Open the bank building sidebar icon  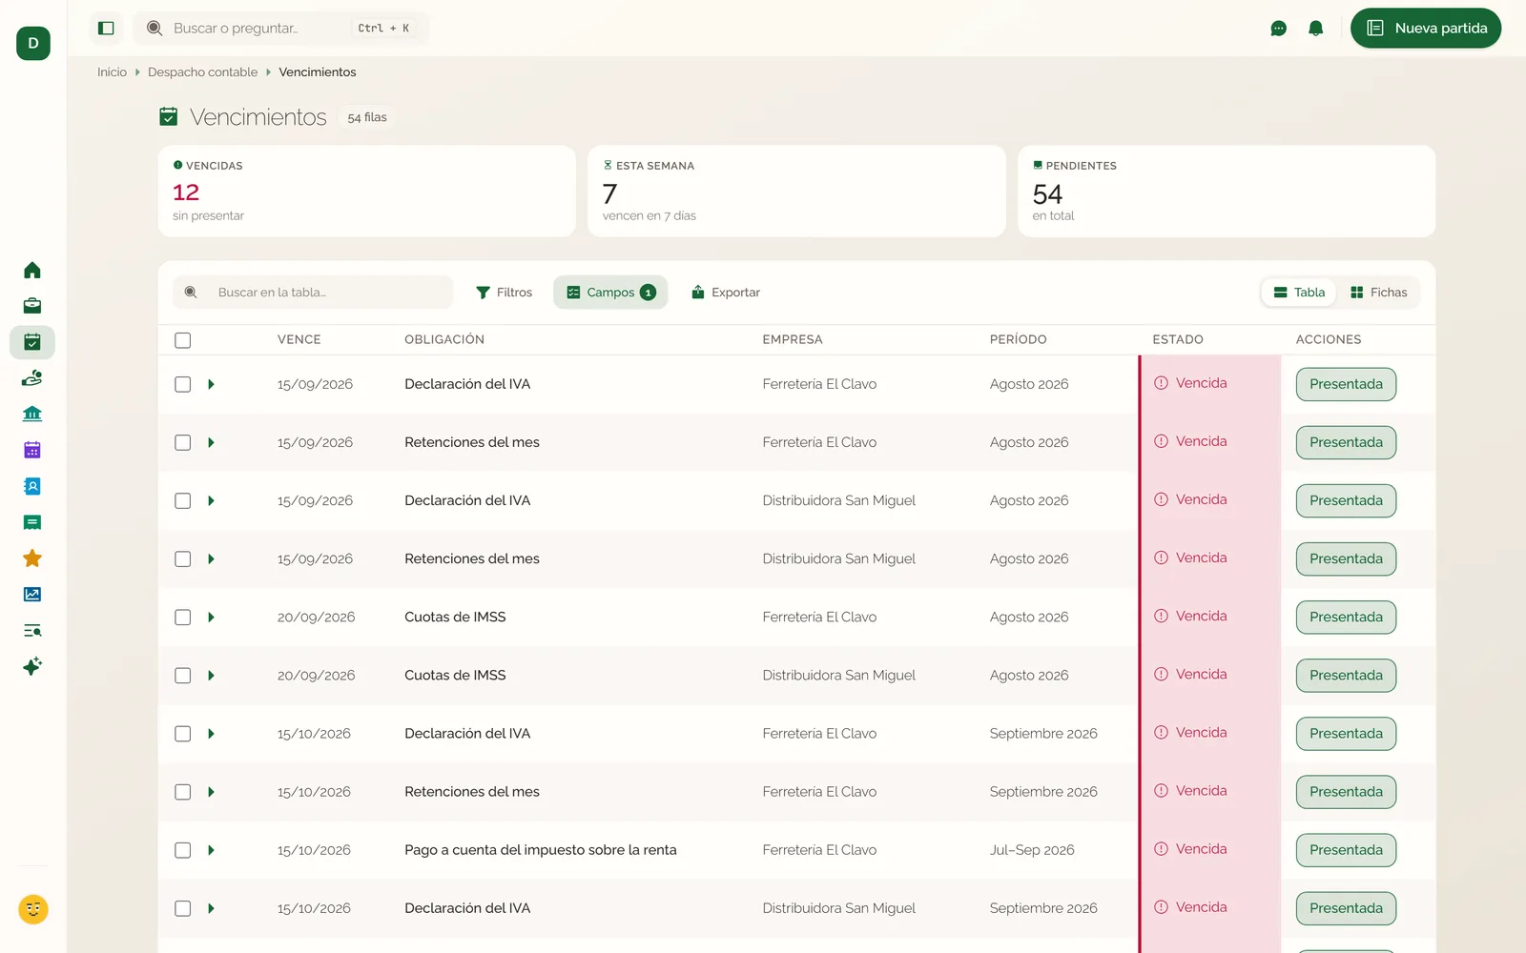point(32,414)
